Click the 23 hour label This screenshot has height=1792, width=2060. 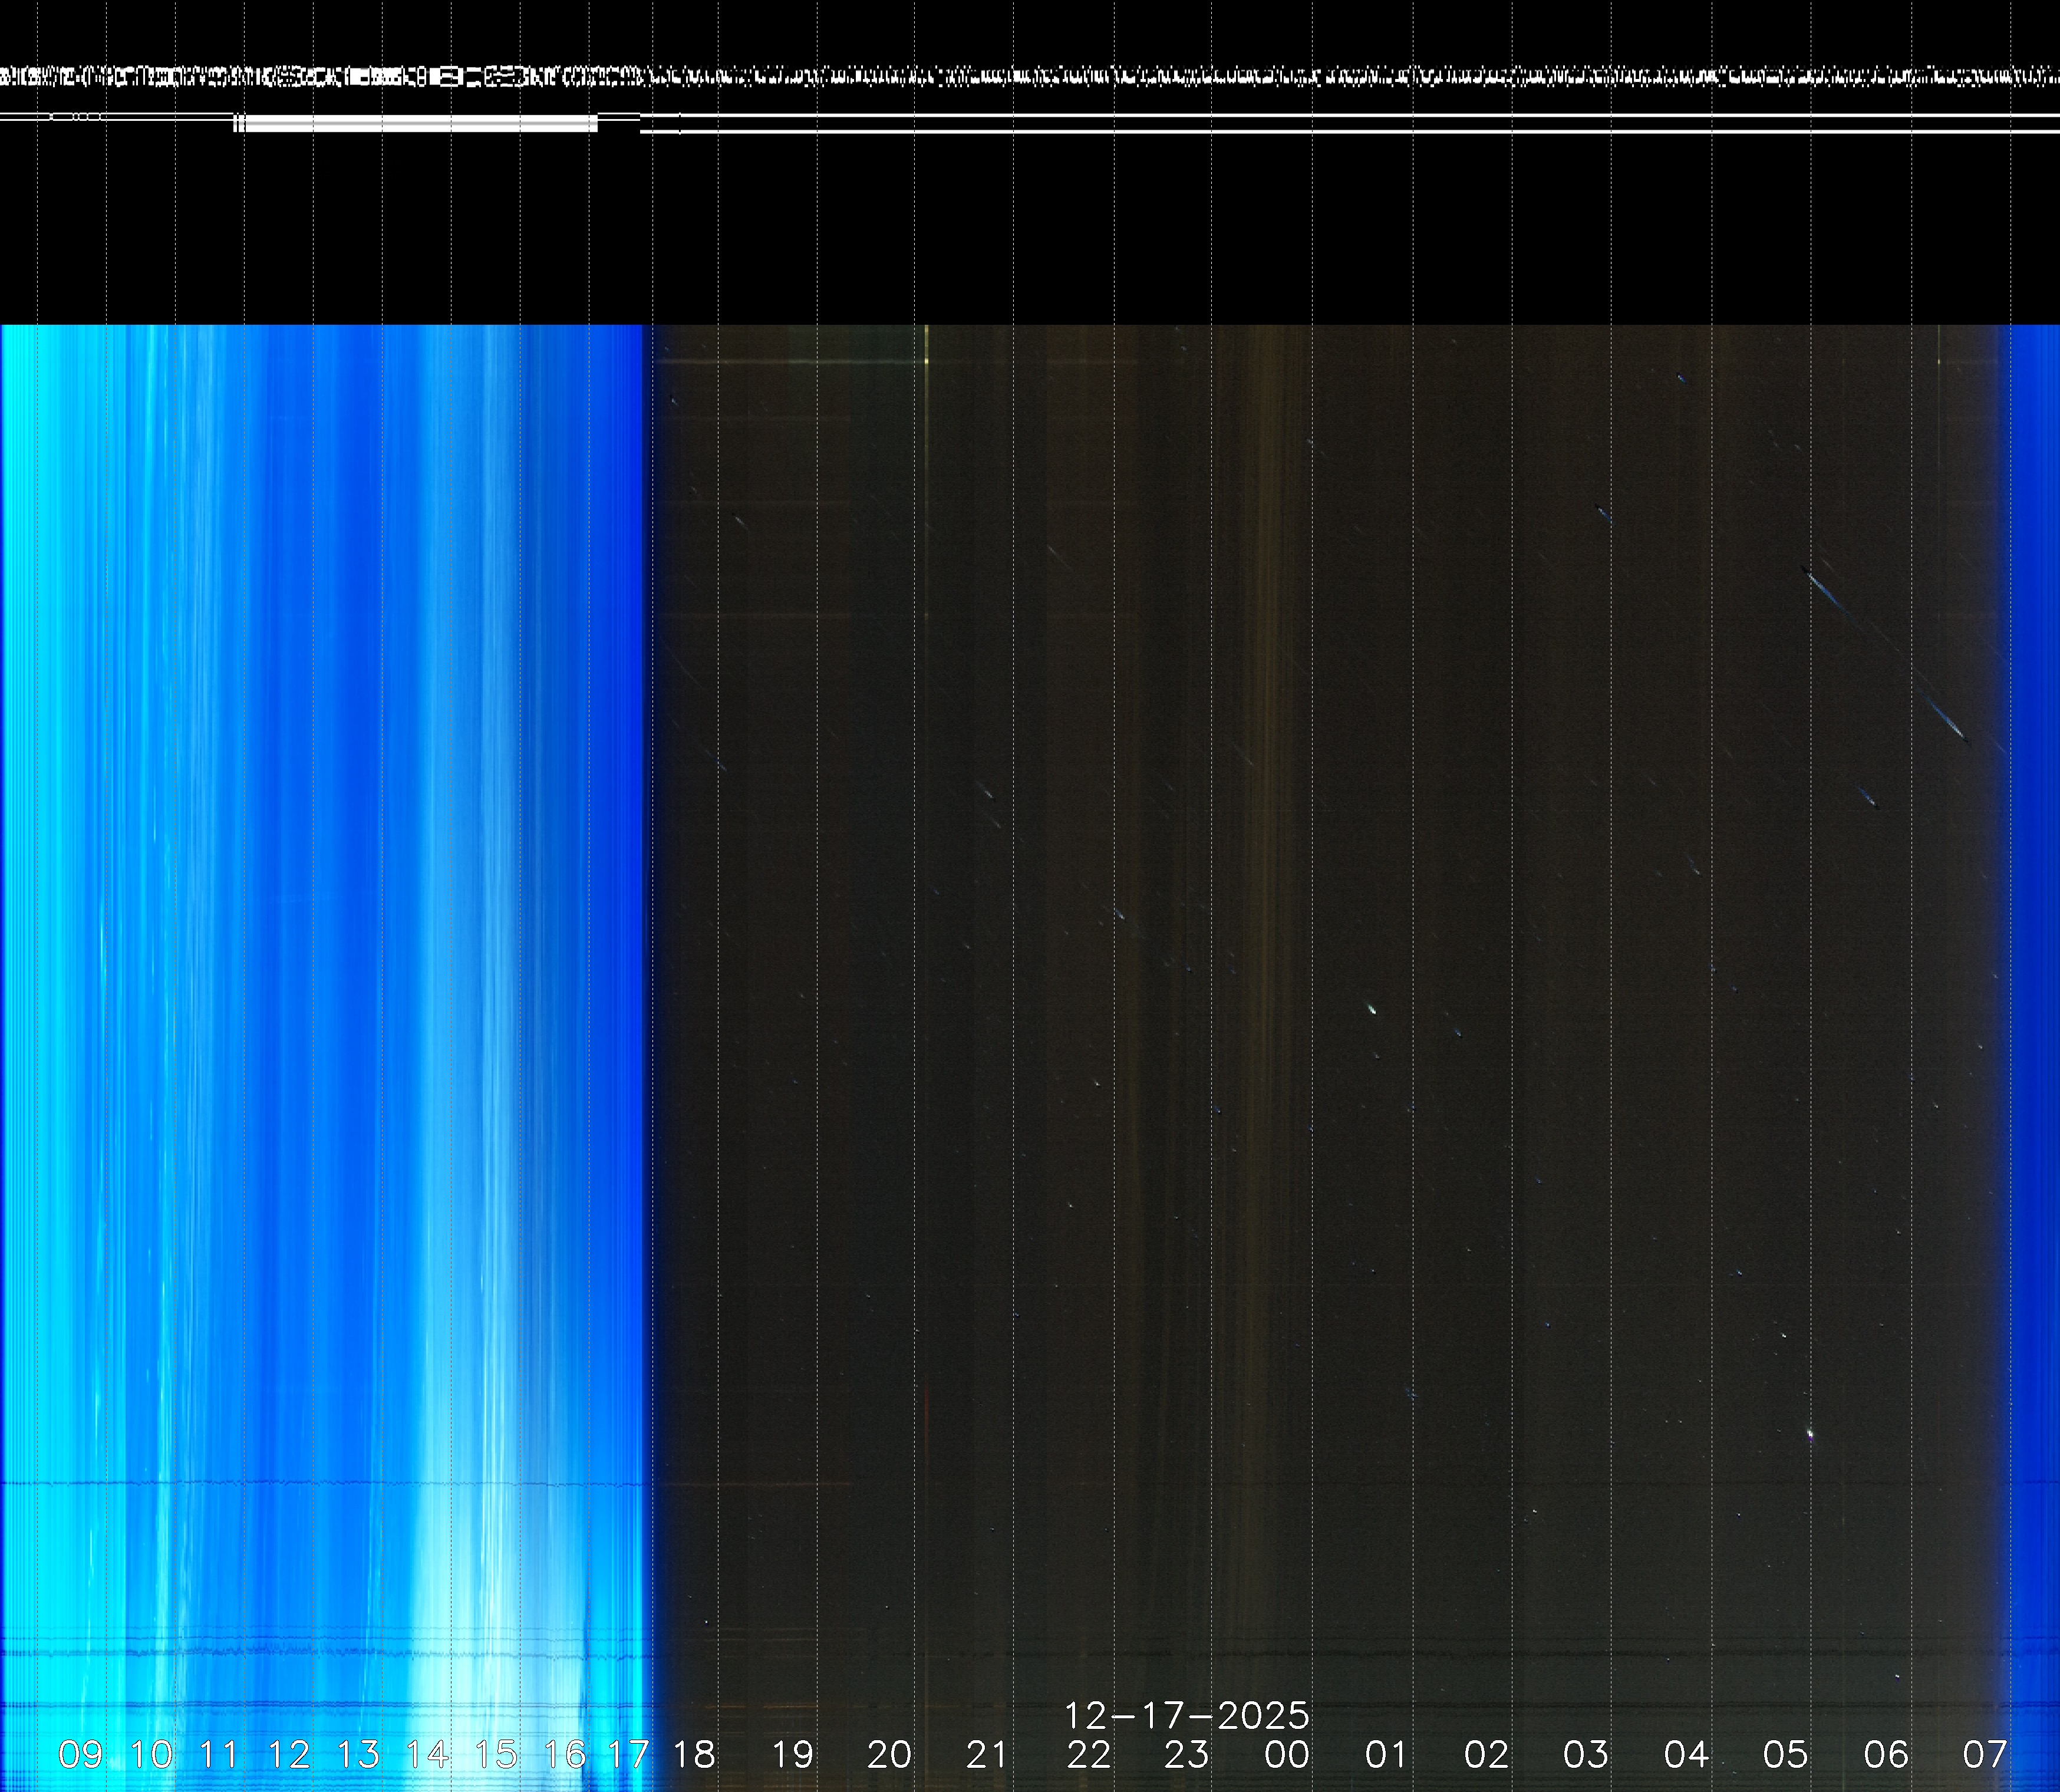[1186, 1754]
